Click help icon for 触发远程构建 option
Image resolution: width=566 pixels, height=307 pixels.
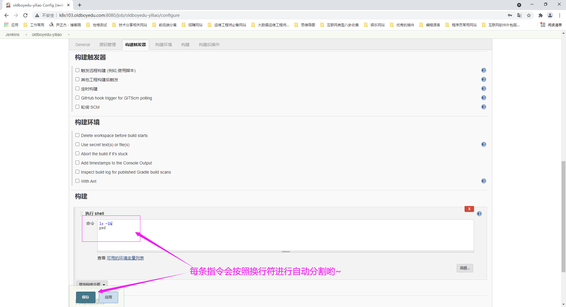[483, 70]
